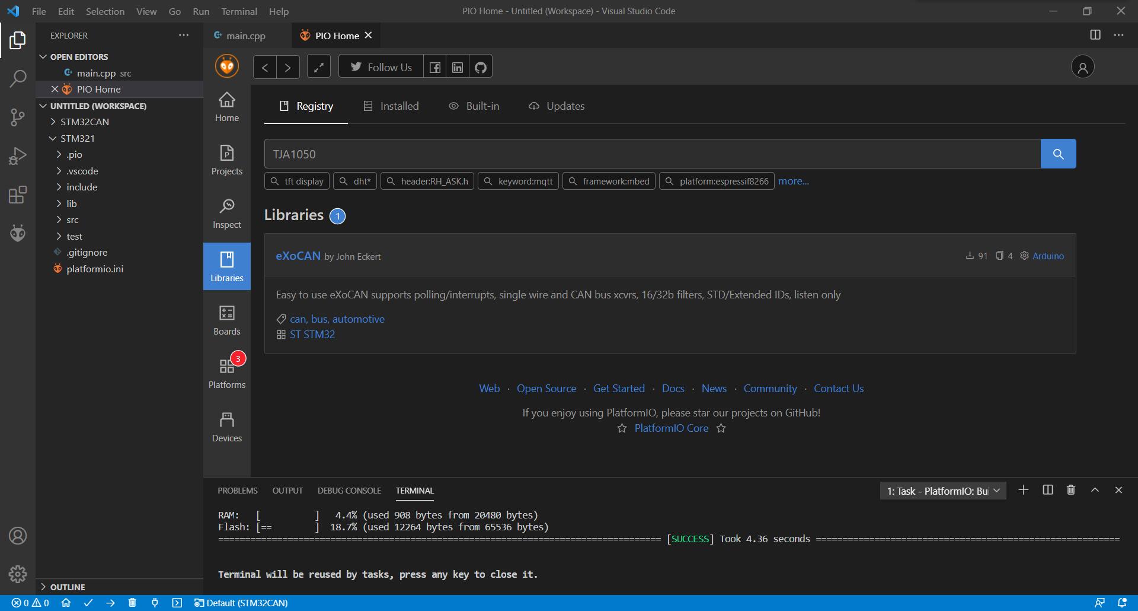
Task: Switch to the Updates libraries tab
Action: 556,106
